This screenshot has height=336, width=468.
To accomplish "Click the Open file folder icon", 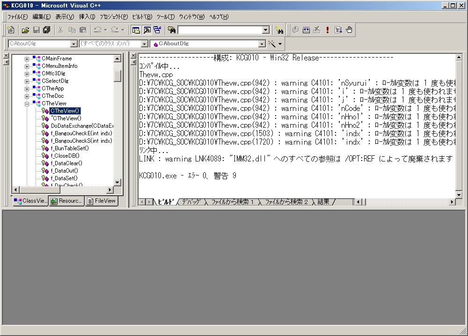I will [25, 30].
